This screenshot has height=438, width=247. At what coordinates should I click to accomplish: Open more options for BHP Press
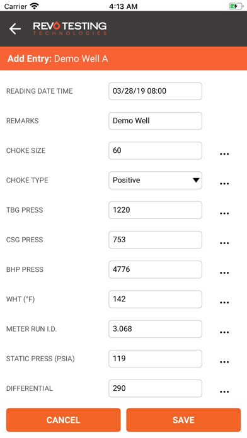tap(224, 273)
